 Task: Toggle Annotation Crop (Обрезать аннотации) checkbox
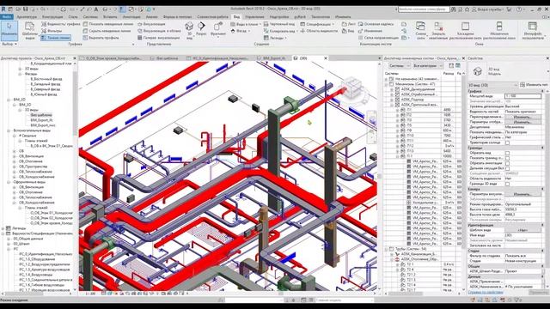pyautogui.click(x=507, y=163)
